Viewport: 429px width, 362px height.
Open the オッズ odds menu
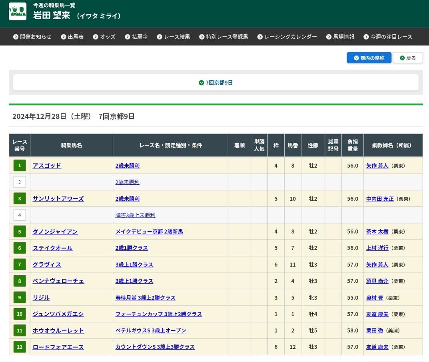(104, 37)
